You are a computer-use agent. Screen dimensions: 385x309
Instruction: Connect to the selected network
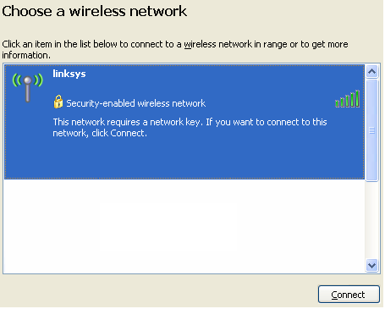click(x=349, y=295)
